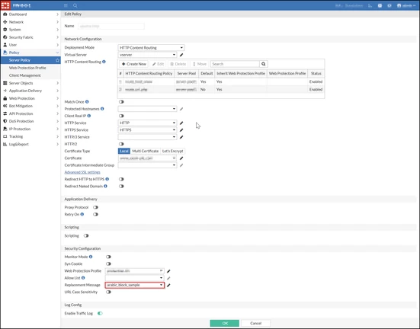Click the pencil icon next to HTTP Service
Screen dimensions: 420x329
coord(181,123)
